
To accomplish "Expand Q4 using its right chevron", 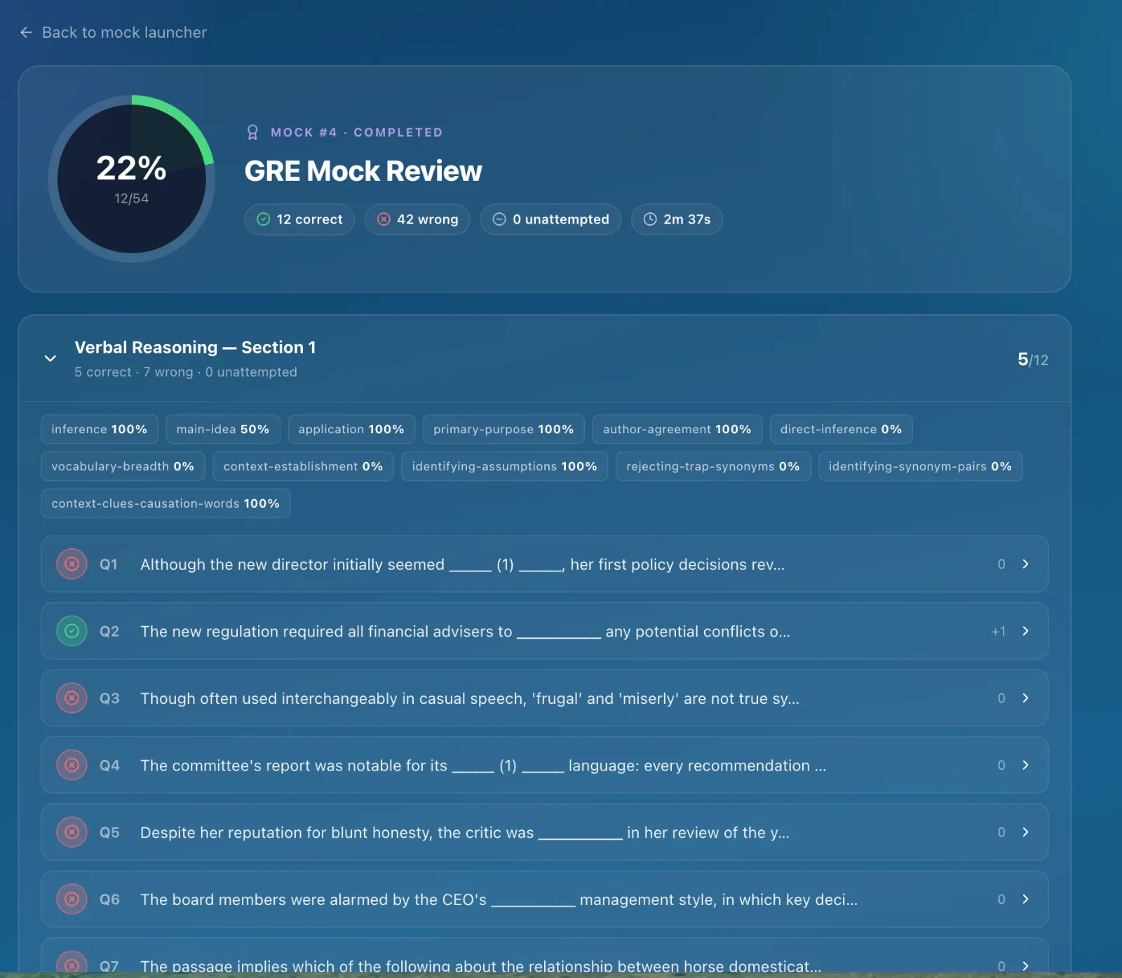I will tap(1025, 765).
